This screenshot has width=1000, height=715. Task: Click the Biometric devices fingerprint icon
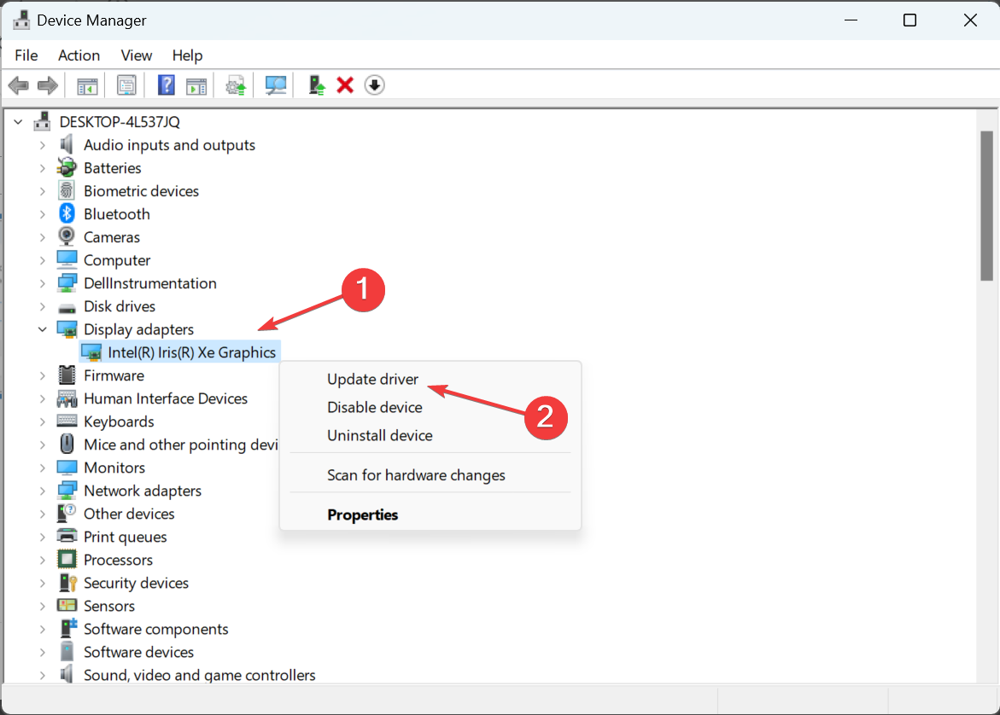[67, 190]
